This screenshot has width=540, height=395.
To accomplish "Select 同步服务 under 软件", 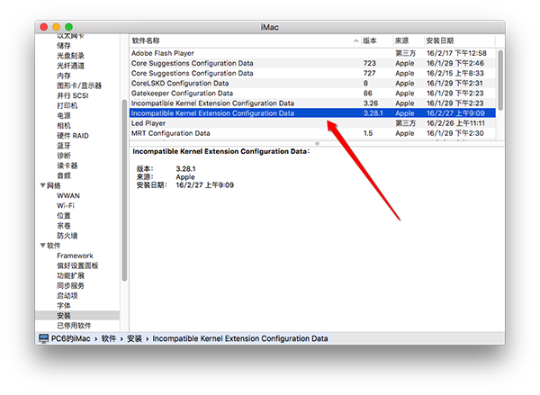I will coord(70,285).
